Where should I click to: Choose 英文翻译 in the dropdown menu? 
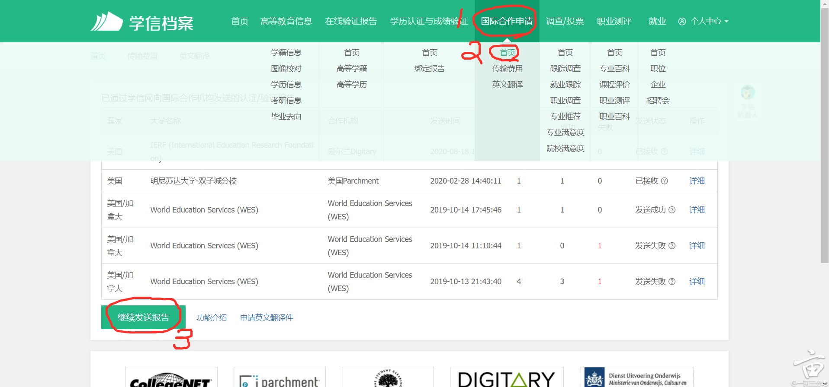pos(507,85)
